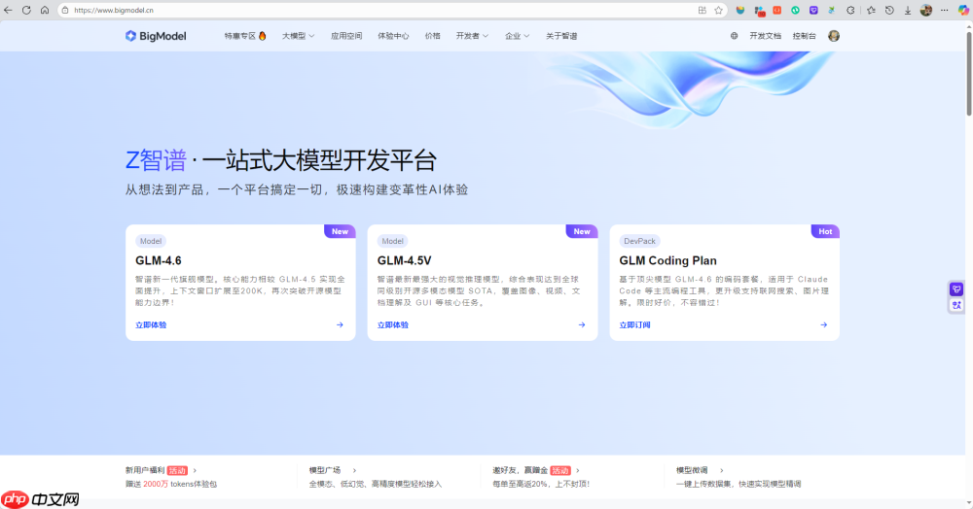973x509 pixels.
Task: Open the extension with red badge
Action: 759,11
